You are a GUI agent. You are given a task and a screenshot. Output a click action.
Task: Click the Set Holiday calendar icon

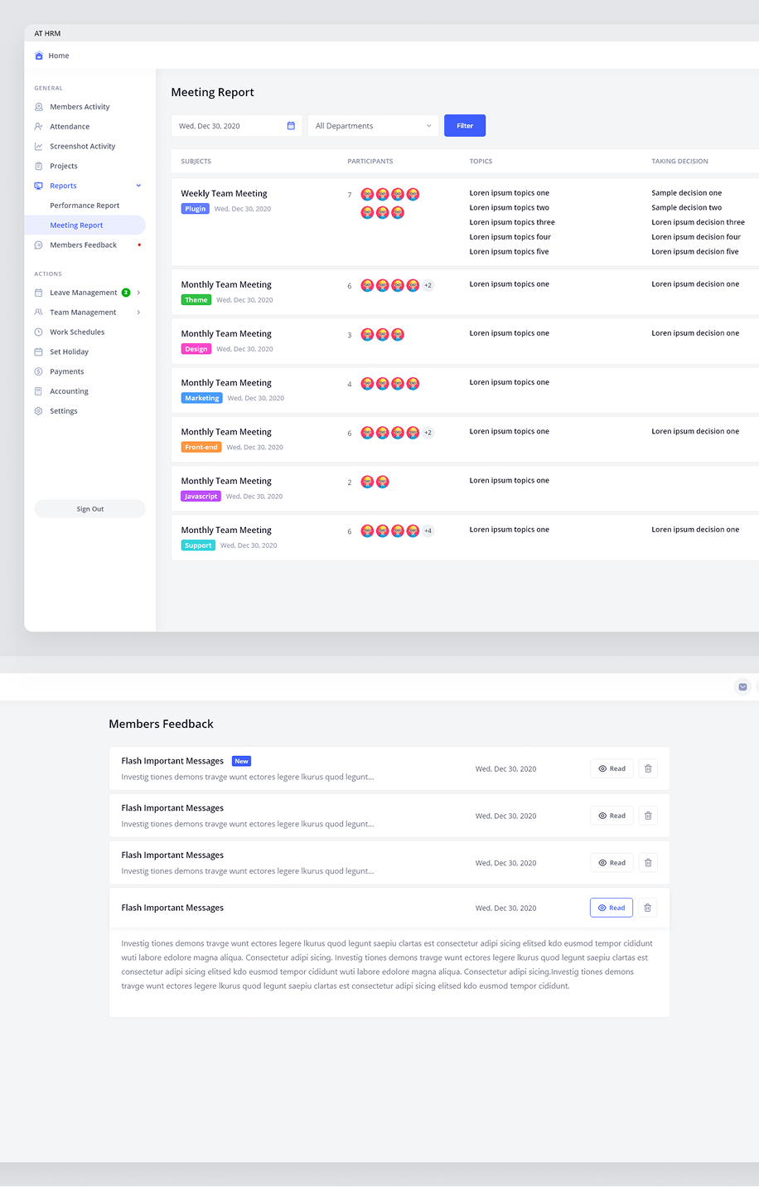pyautogui.click(x=38, y=351)
